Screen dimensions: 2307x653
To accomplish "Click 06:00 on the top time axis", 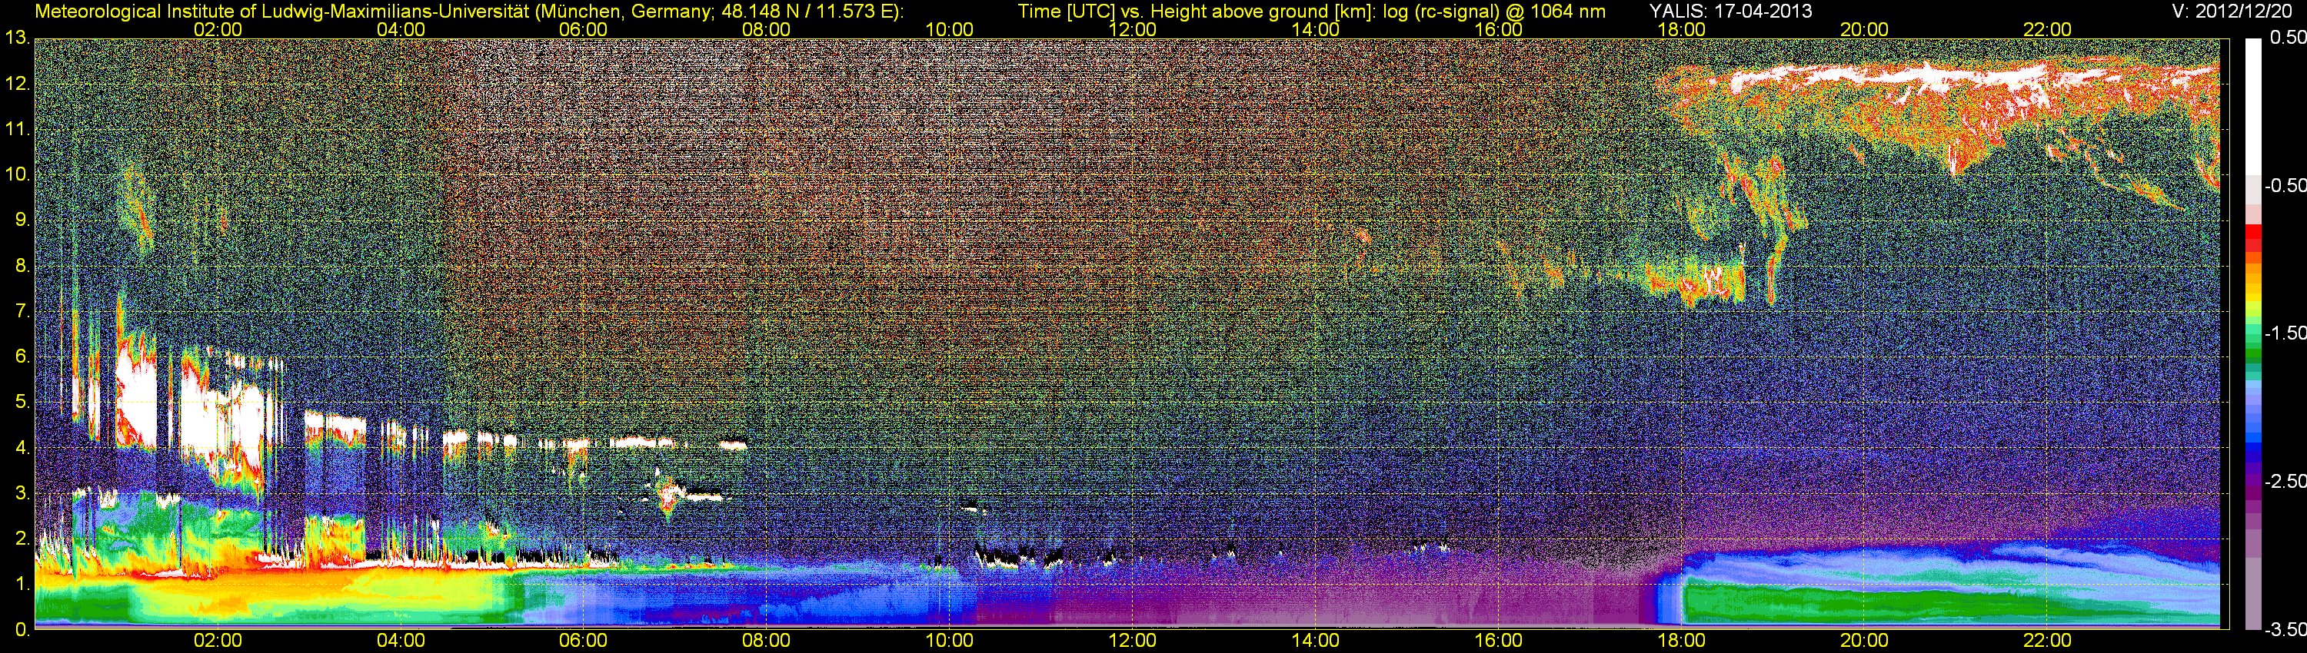I will pos(583,29).
